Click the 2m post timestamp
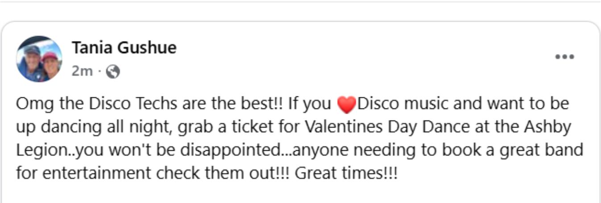 point(82,71)
